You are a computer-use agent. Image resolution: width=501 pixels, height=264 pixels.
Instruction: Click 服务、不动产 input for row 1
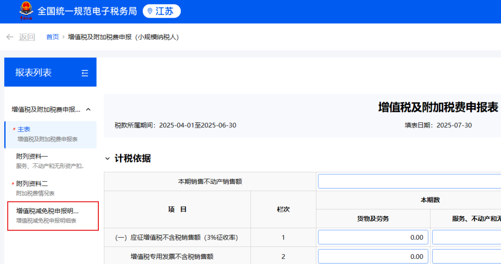467,238
